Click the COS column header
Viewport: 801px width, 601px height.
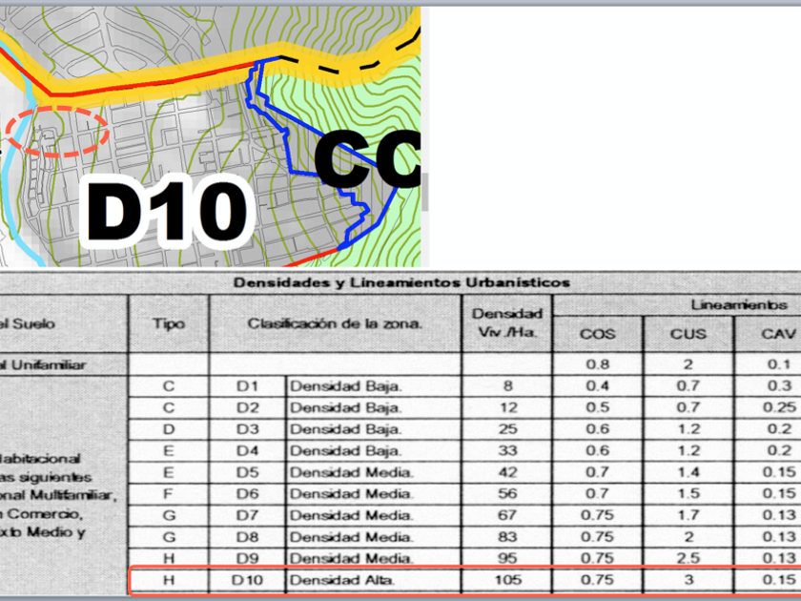click(x=598, y=334)
